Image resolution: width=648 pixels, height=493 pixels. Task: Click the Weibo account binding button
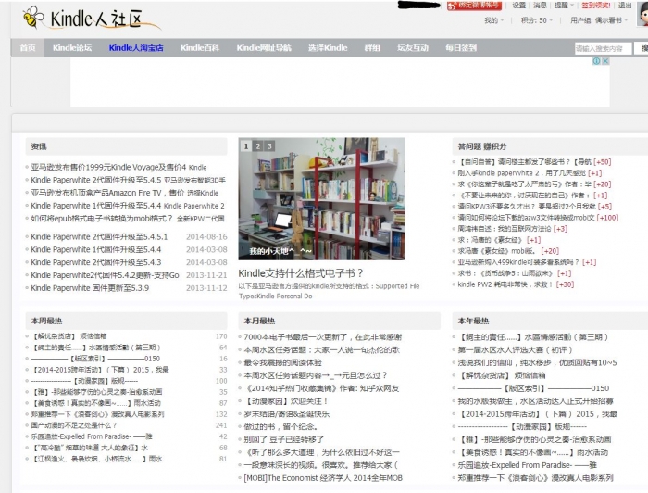tap(474, 6)
